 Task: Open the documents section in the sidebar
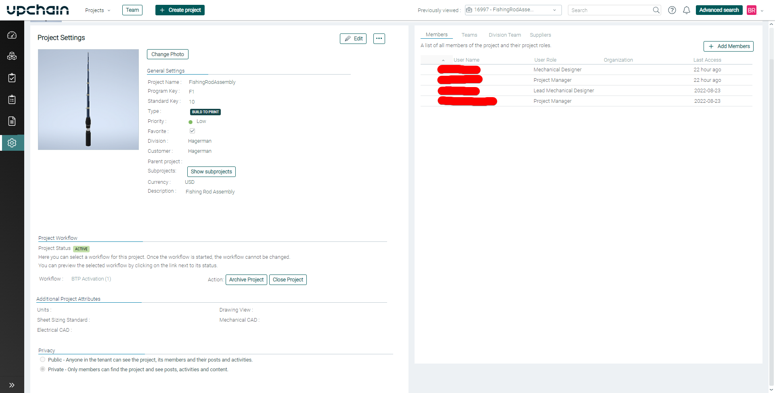point(12,121)
